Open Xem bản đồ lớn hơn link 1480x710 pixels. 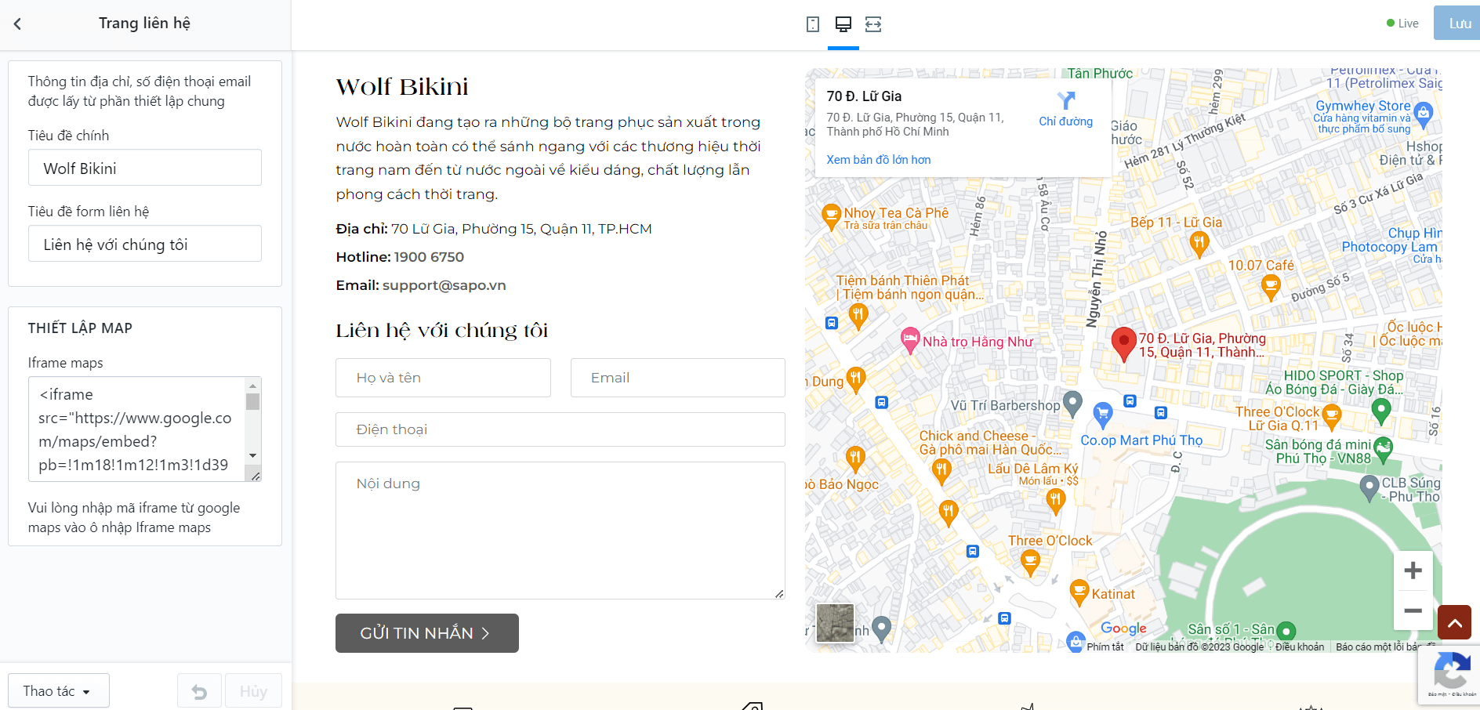(x=879, y=160)
